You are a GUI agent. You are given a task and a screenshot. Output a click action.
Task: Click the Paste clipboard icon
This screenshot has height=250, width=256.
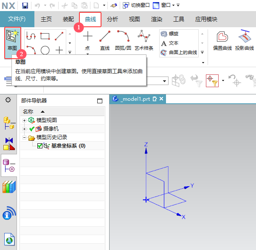point(84,6)
